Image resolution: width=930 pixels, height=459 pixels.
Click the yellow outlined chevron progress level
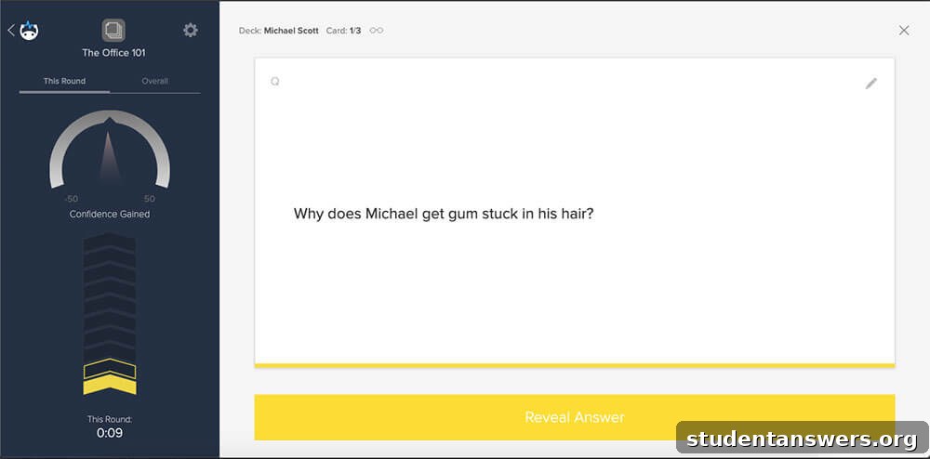click(x=110, y=368)
